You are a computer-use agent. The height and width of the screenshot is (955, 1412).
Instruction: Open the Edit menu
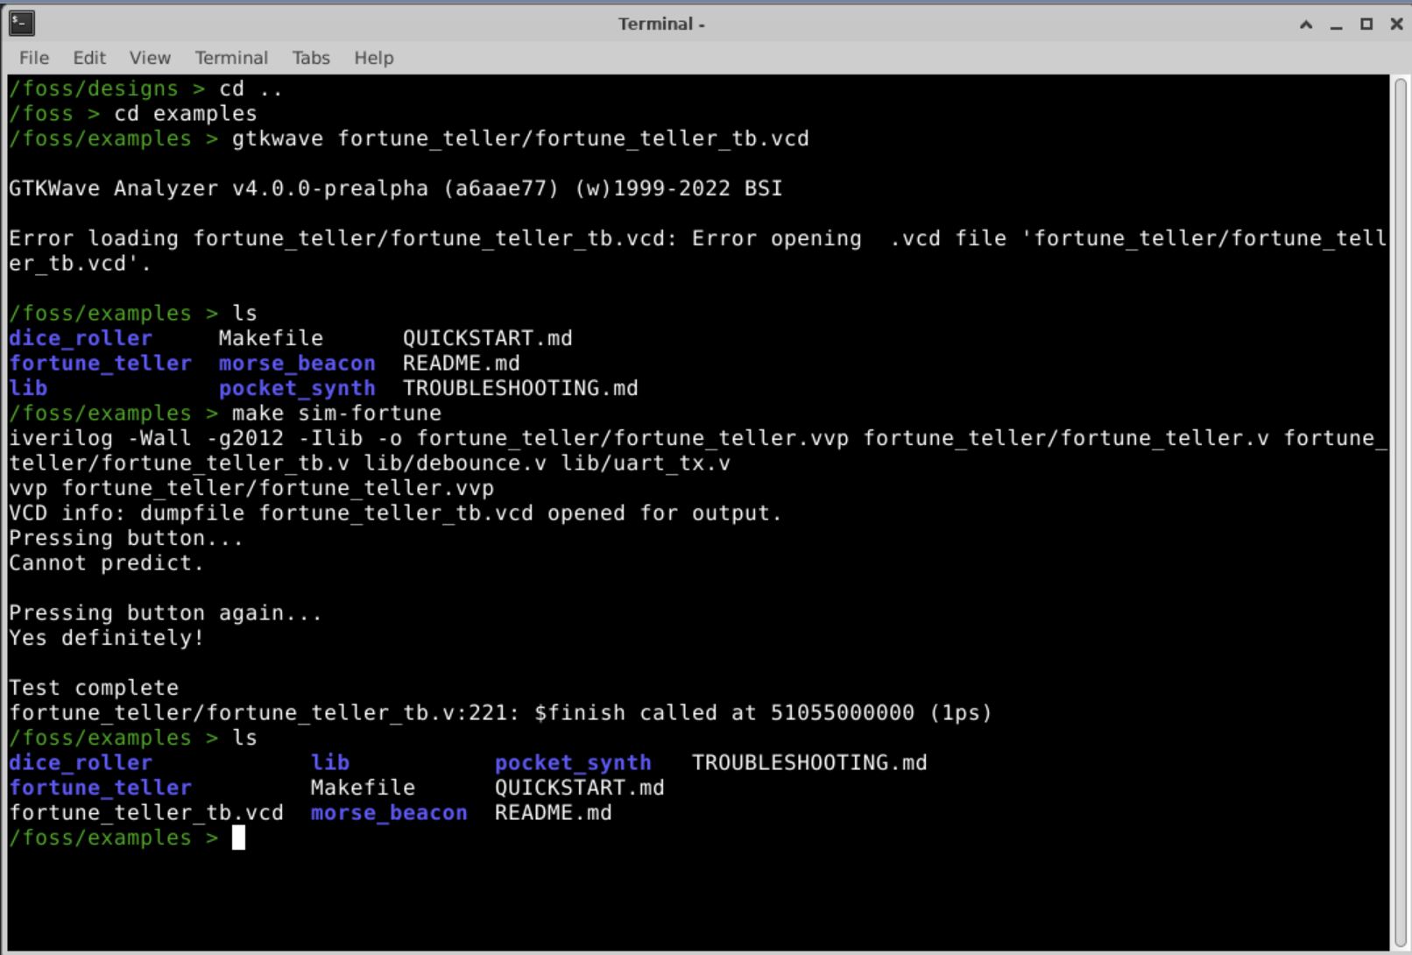[x=89, y=58]
